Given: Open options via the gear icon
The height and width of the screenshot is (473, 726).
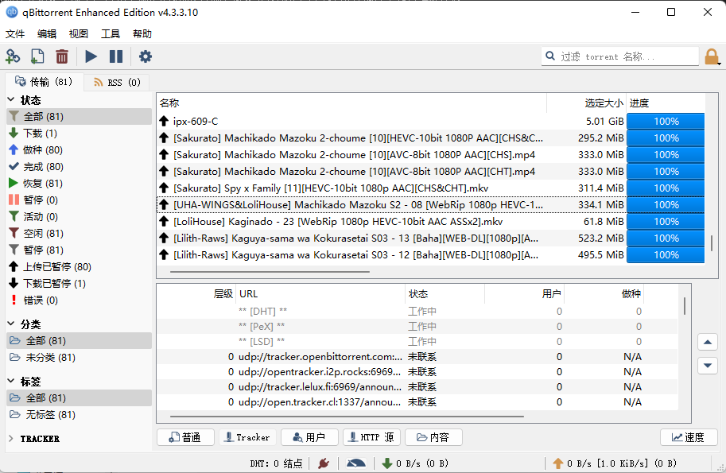Looking at the screenshot, I should click(146, 56).
